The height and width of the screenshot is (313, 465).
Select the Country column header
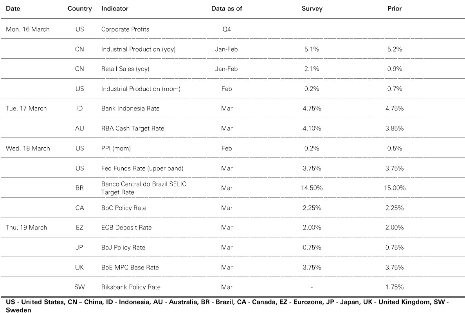79,9
